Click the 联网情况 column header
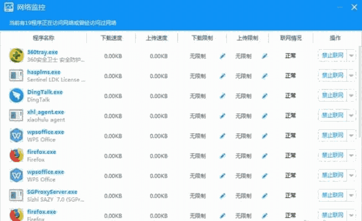 (291, 38)
